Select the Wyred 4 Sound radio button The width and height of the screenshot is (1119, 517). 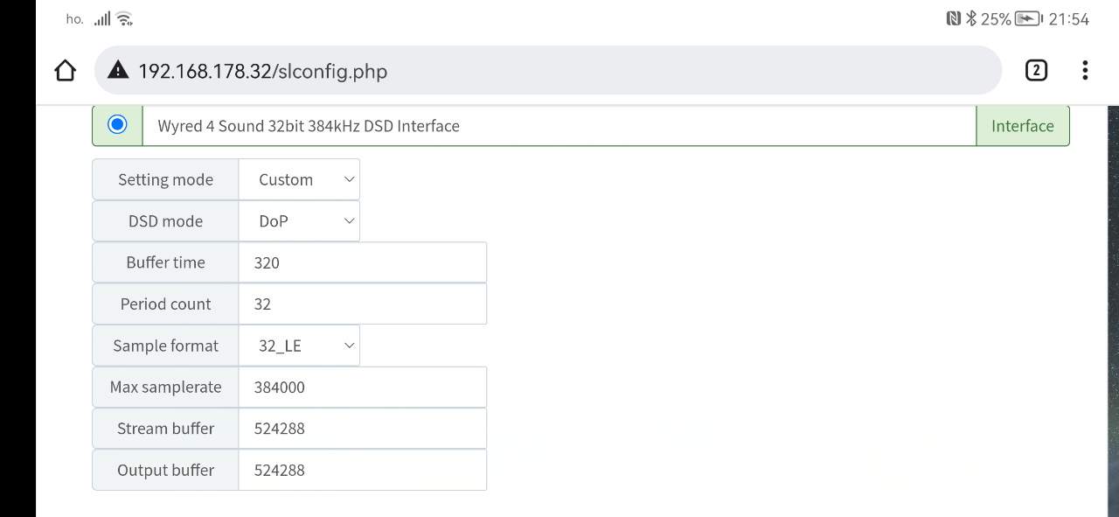tap(117, 124)
